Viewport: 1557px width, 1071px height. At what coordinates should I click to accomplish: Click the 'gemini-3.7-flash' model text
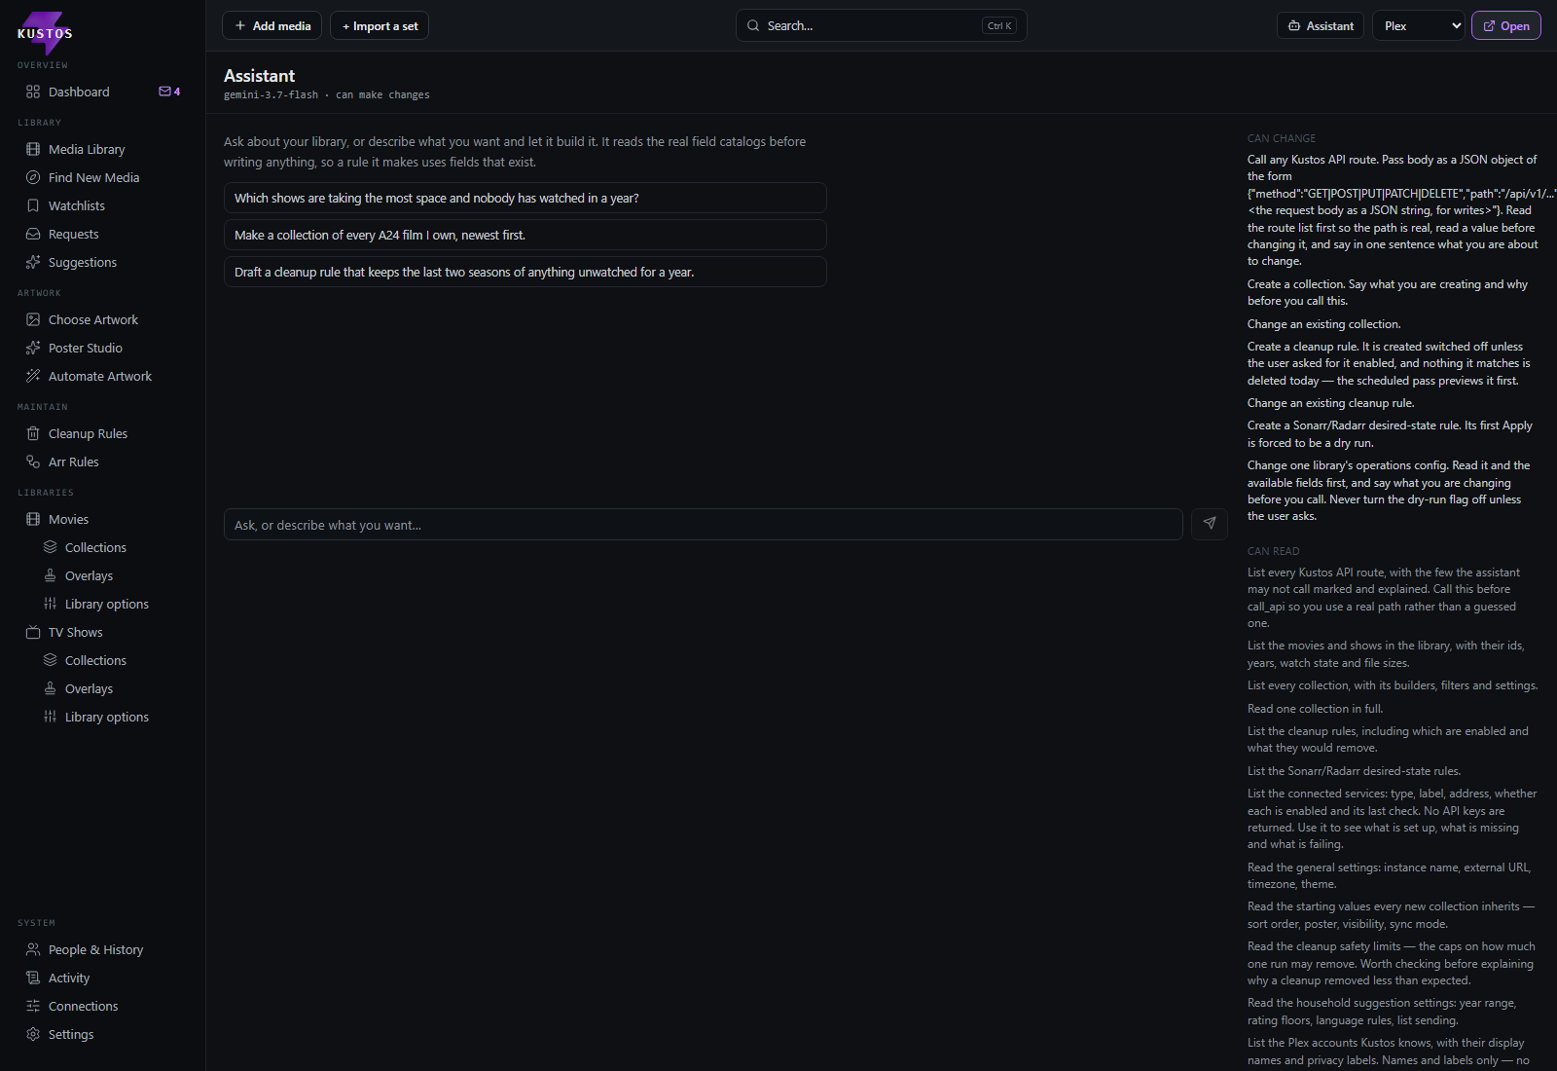tap(271, 95)
